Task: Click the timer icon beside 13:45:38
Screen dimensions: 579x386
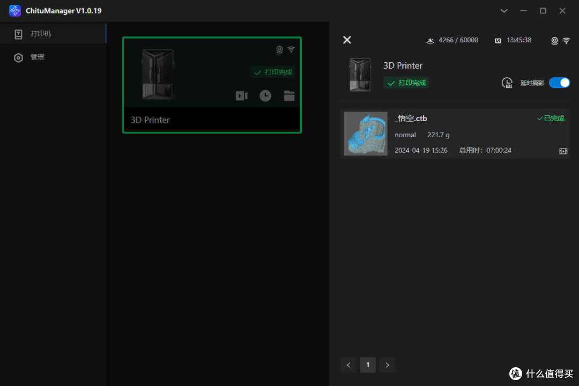Action: point(498,41)
